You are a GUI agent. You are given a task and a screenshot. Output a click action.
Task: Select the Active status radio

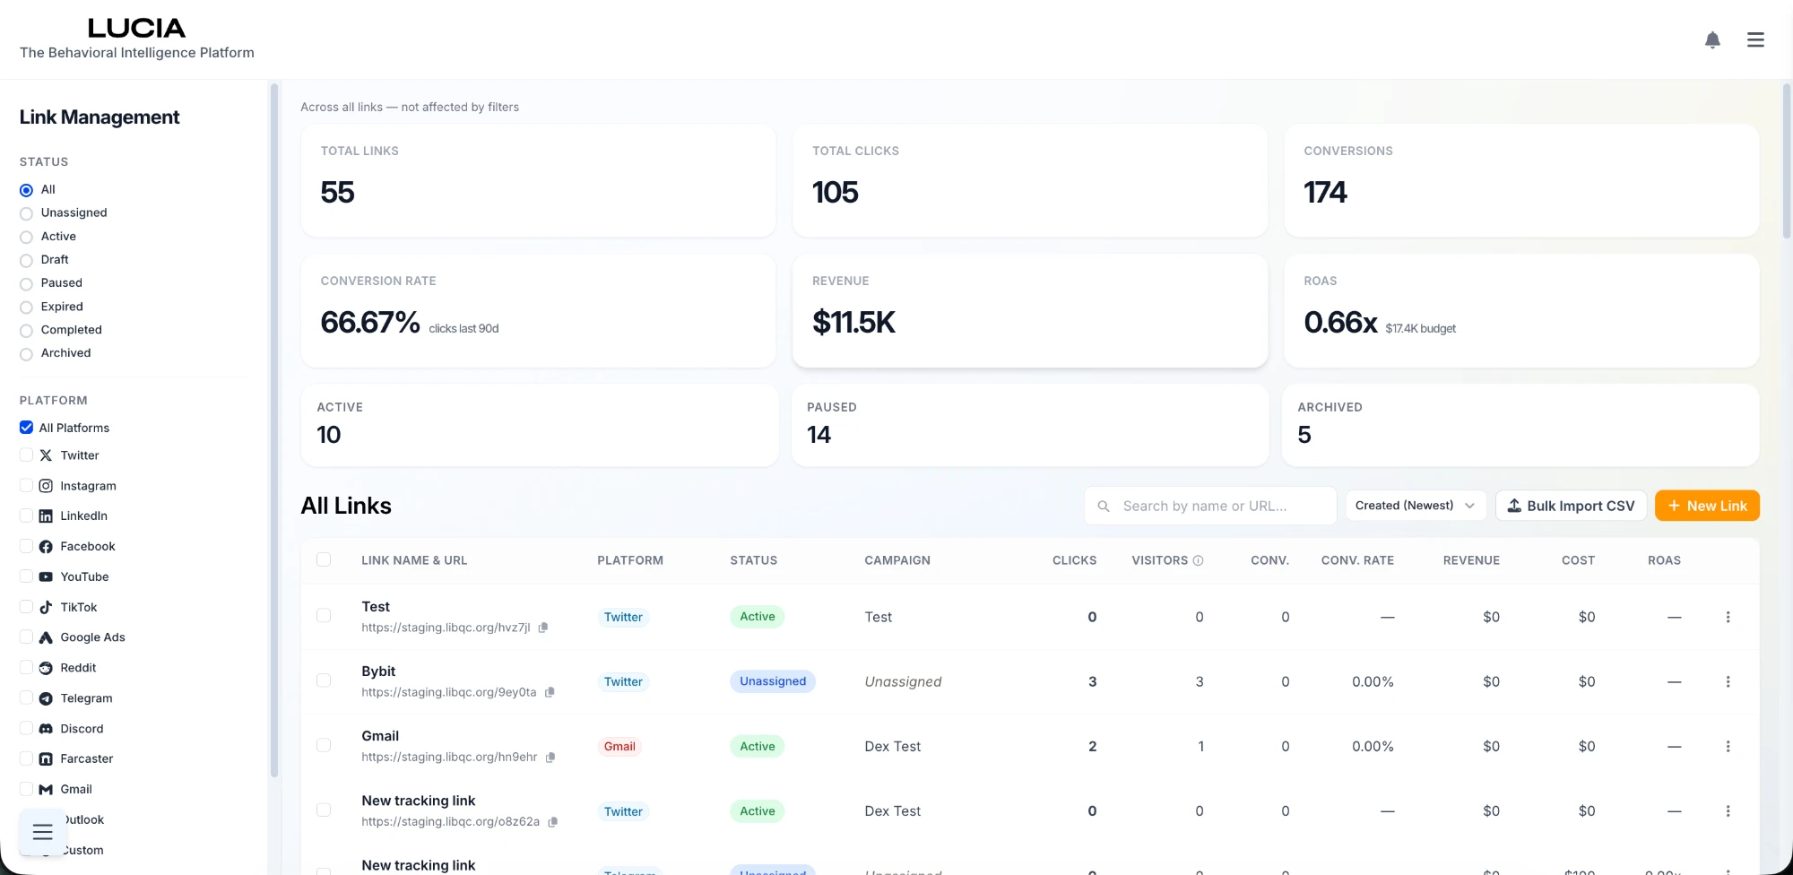coord(26,237)
